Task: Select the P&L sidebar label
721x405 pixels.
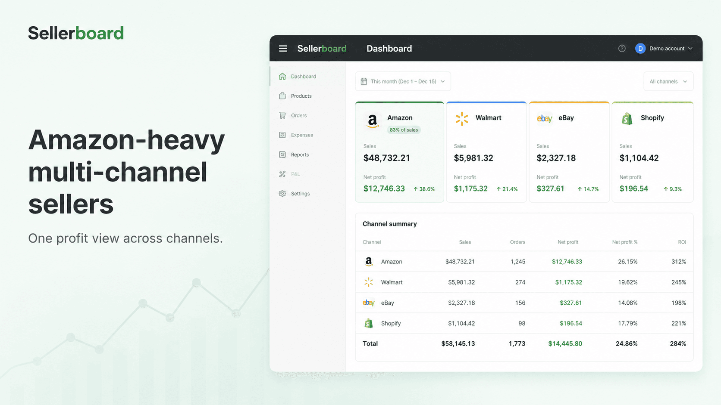Action: coord(295,174)
